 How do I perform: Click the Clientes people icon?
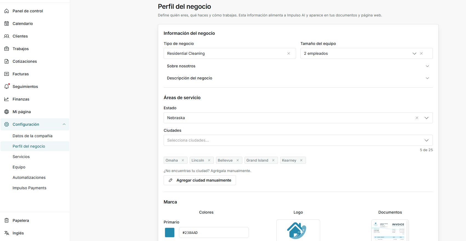[7, 36]
